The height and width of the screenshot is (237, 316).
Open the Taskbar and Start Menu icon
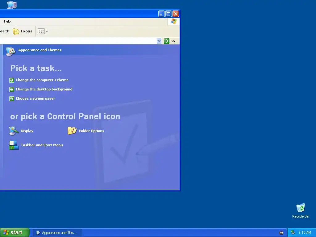pyautogui.click(x=14, y=145)
